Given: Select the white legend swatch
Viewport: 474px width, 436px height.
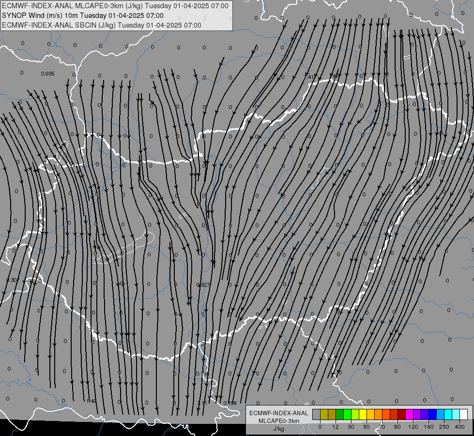Looking at the screenshot, I should [463, 414].
